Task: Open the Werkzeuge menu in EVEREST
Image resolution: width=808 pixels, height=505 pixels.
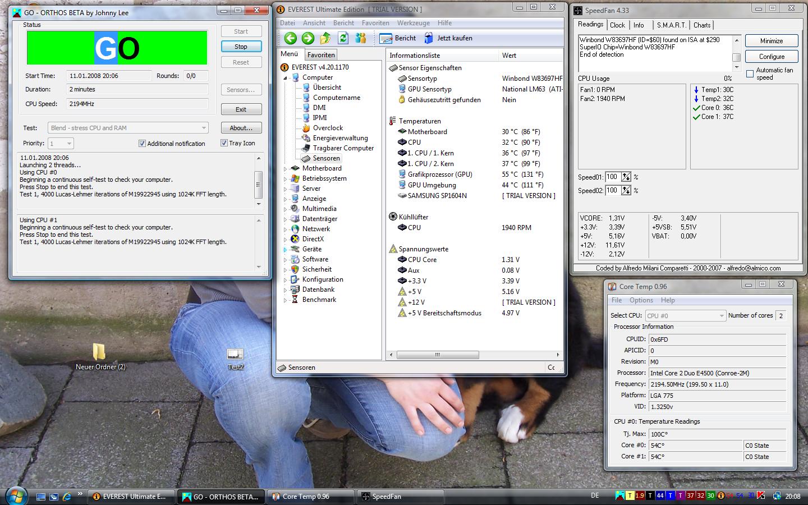Action: click(x=413, y=23)
